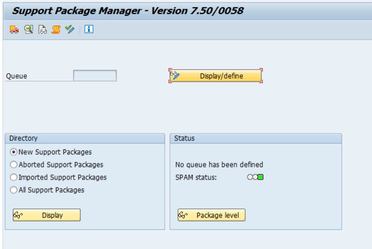Click the green SPAM status light
Image resolution: width=372 pixels, height=249 pixels.
(261, 177)
